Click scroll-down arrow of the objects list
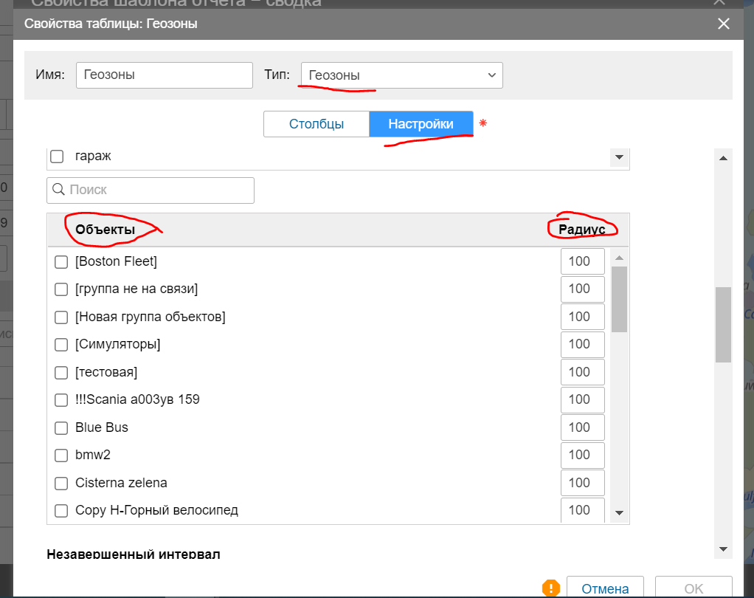 (x=620, y=512)
